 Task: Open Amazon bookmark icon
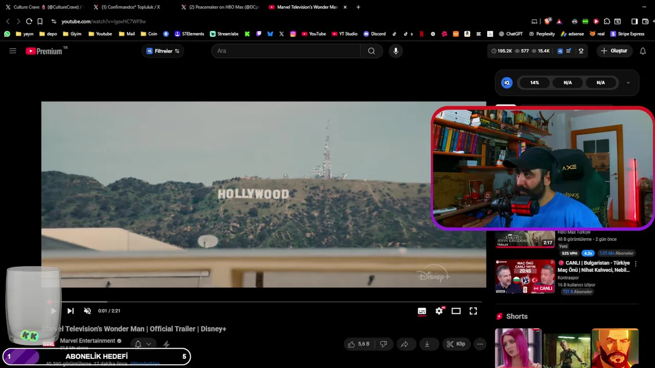coord(467,34)
